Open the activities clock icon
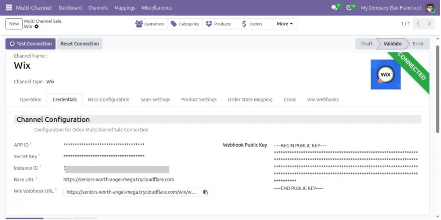This screenshot has height=220, width=441. (x=349, y=7)
